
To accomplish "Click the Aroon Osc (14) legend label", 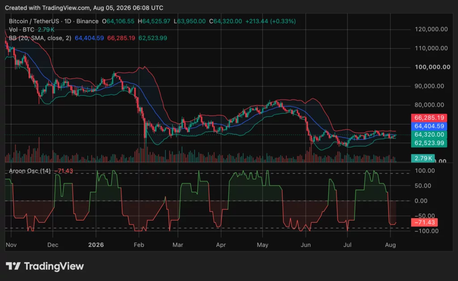I will pos(30,171).
